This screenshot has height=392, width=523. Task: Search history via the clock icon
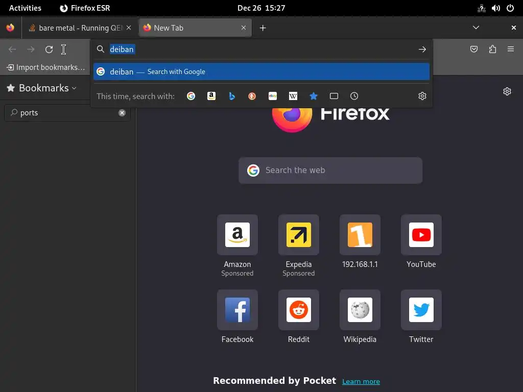click(354, 96)
